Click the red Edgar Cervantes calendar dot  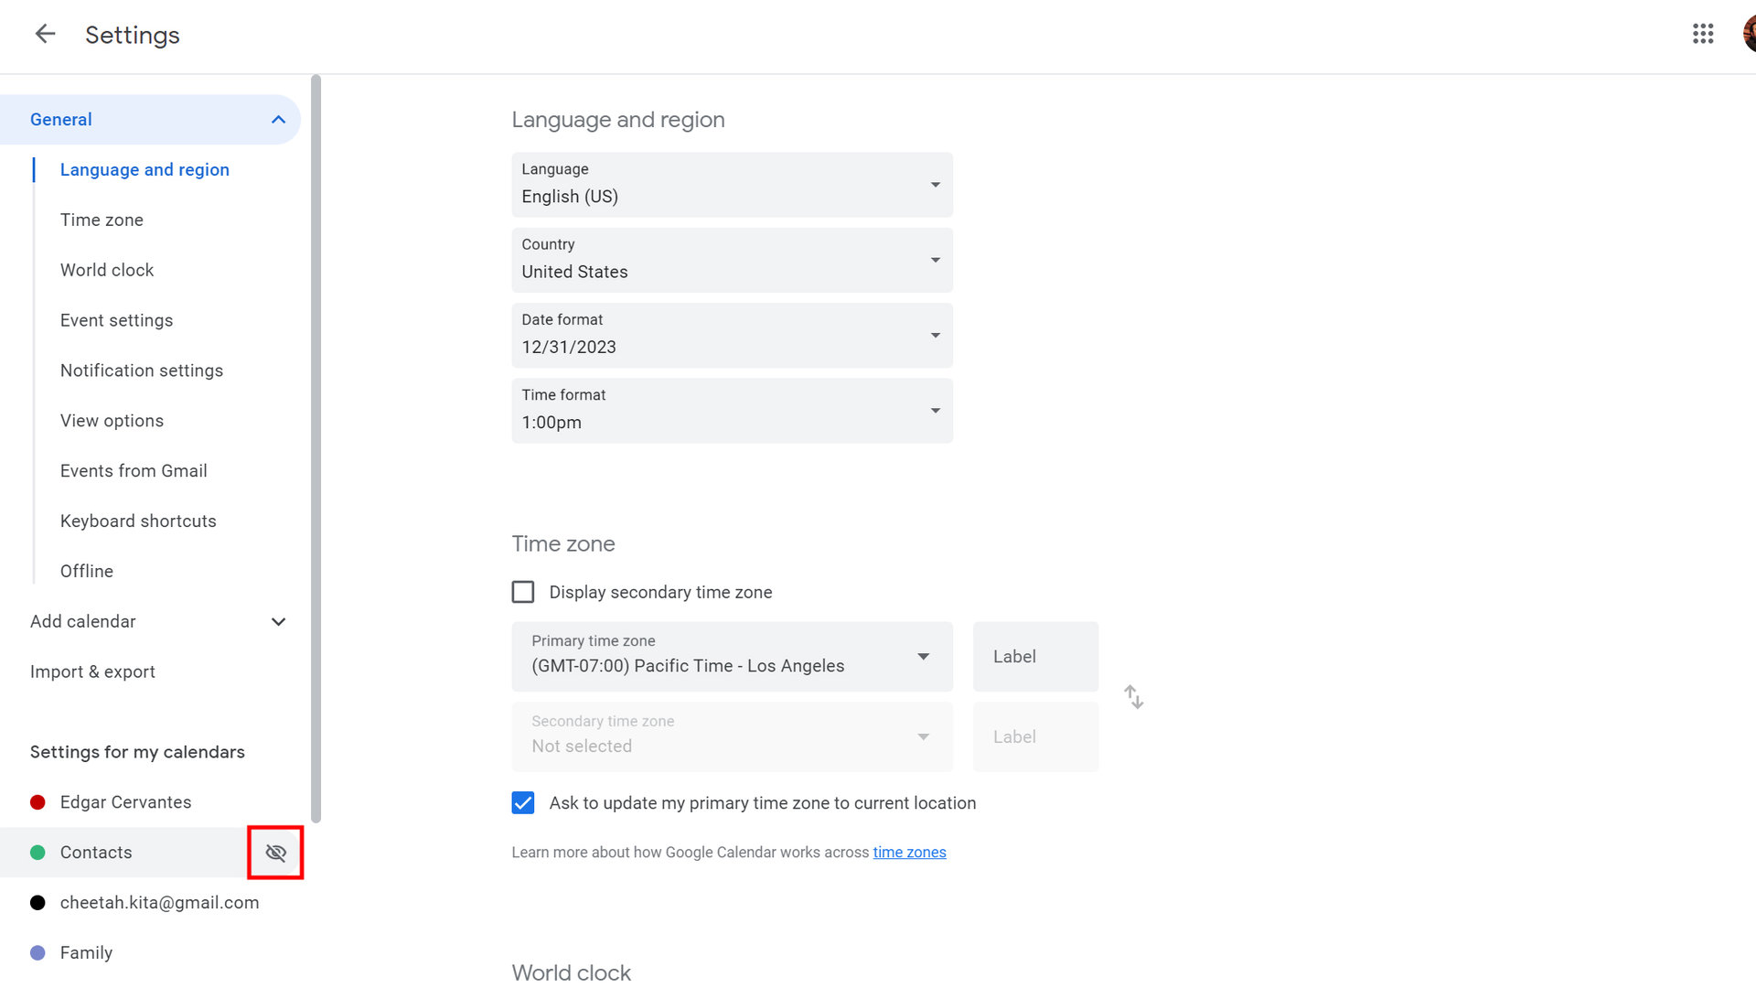[37, 802]
